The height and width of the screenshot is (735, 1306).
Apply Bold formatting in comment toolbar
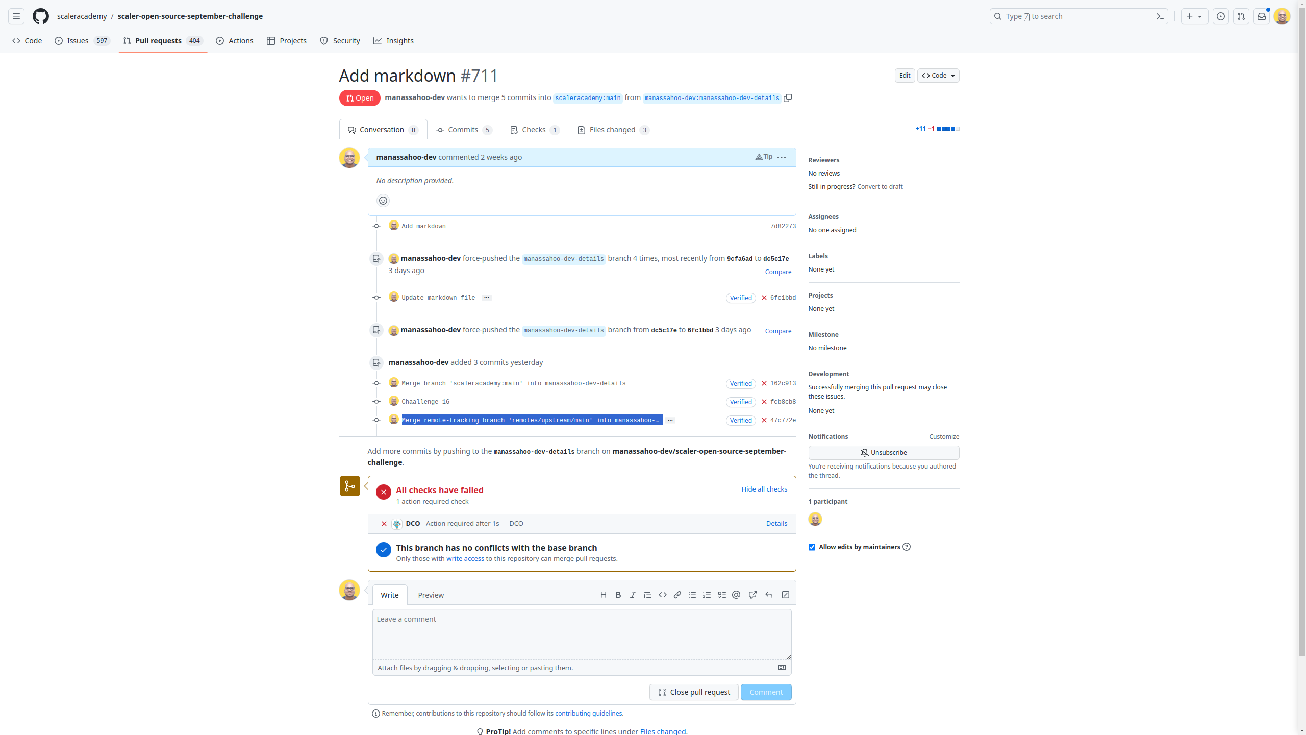[x=618, y=595]
